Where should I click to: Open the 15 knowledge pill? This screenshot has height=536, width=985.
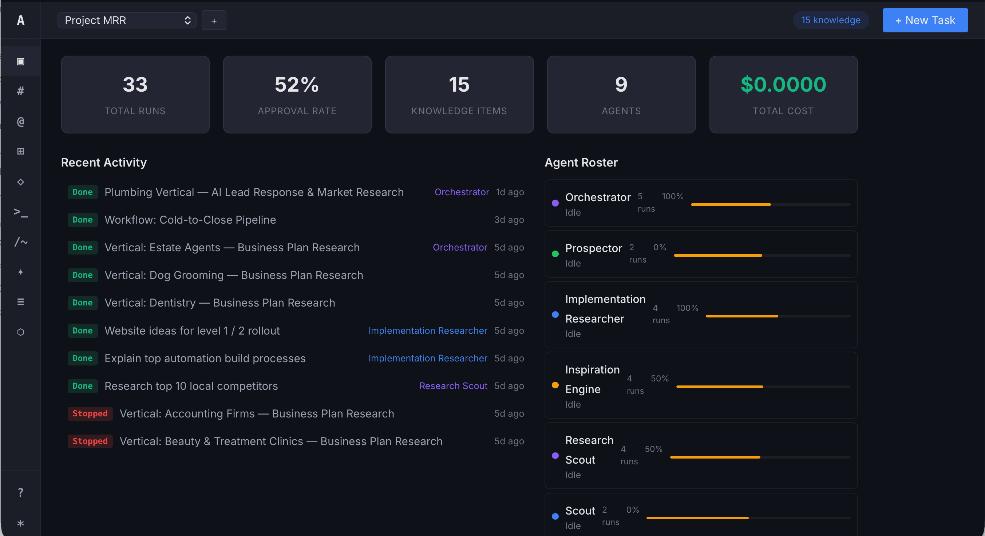point(831,20)
